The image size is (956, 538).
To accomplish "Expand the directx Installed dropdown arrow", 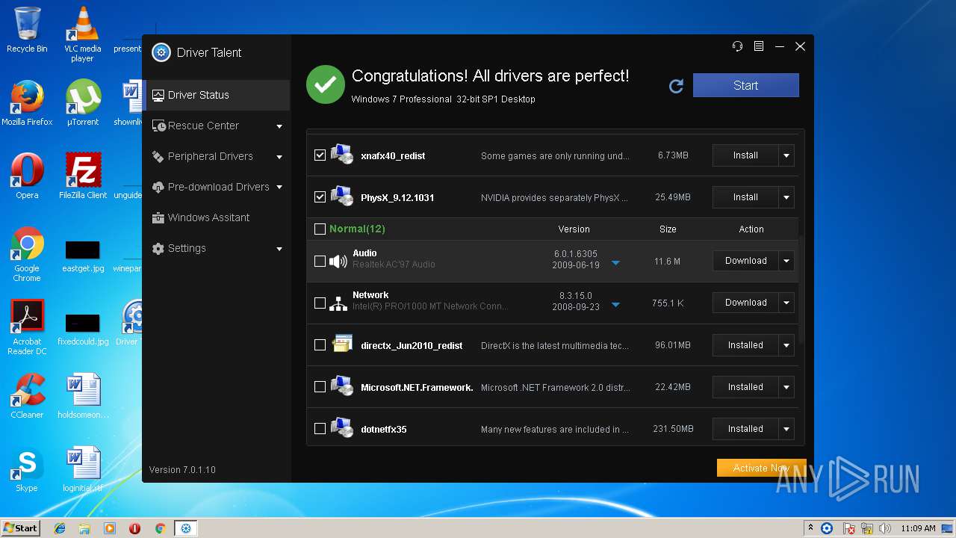I will (x=786, y=345).
